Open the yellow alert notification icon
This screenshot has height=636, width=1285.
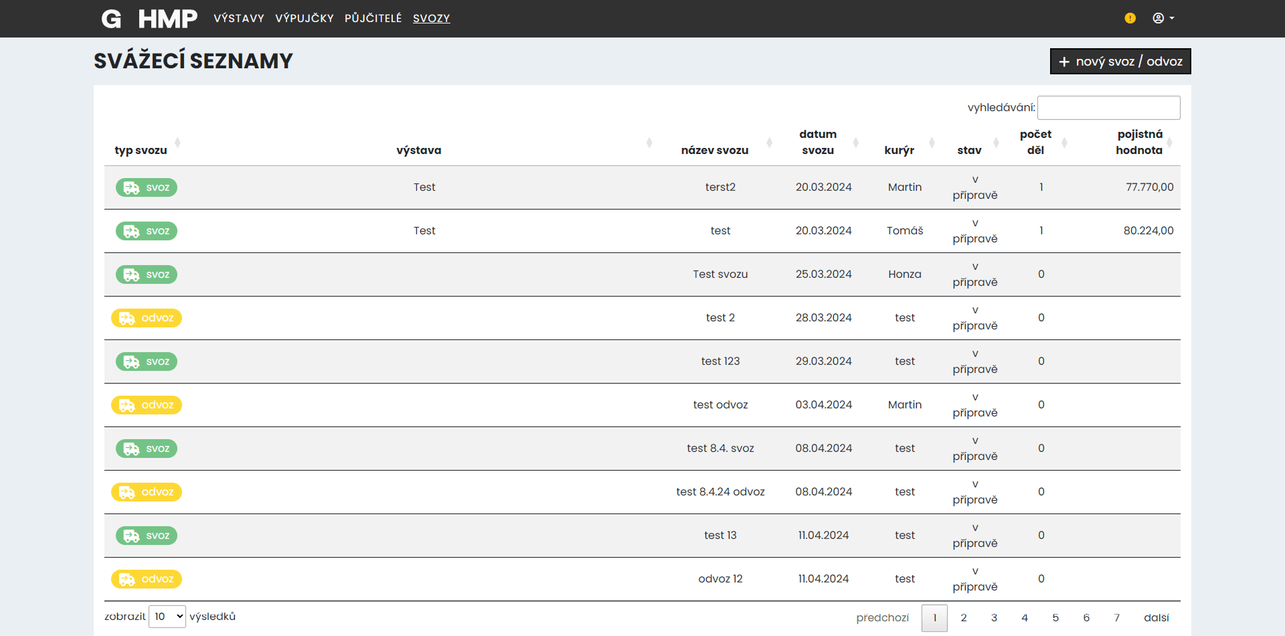coord(1131,18)
